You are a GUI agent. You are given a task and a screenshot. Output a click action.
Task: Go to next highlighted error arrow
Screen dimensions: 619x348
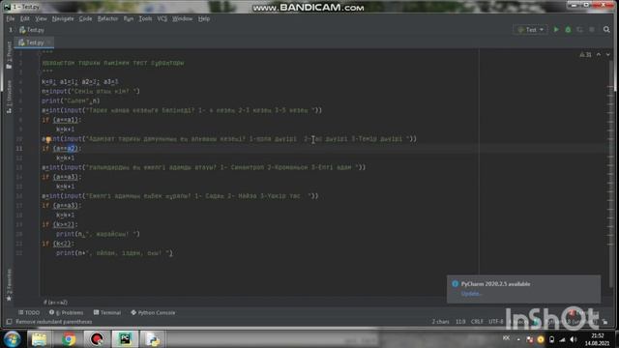pyautogui.click(x=608, y=55)
